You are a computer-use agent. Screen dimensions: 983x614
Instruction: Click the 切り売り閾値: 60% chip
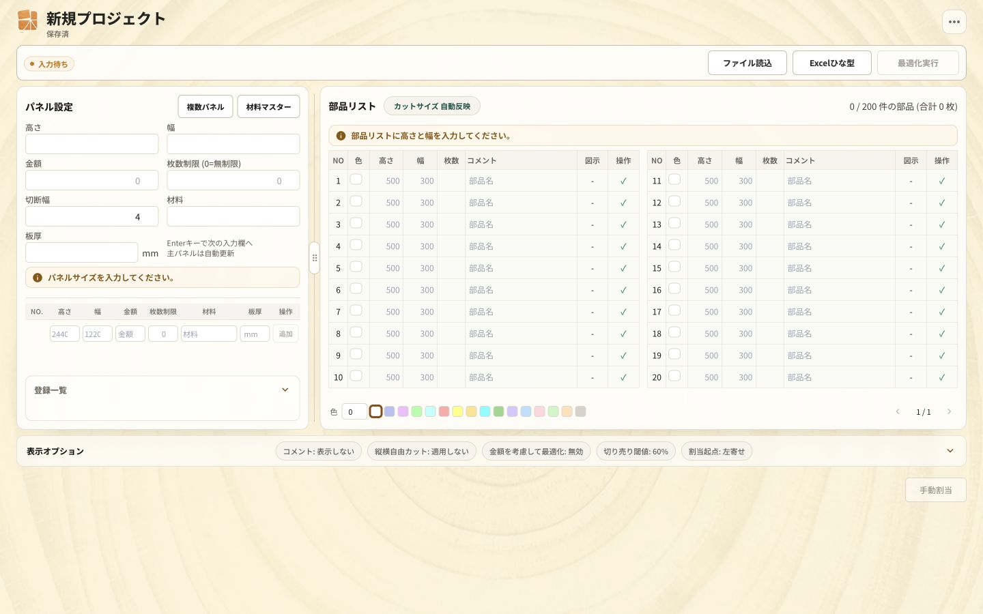[636, 452]
